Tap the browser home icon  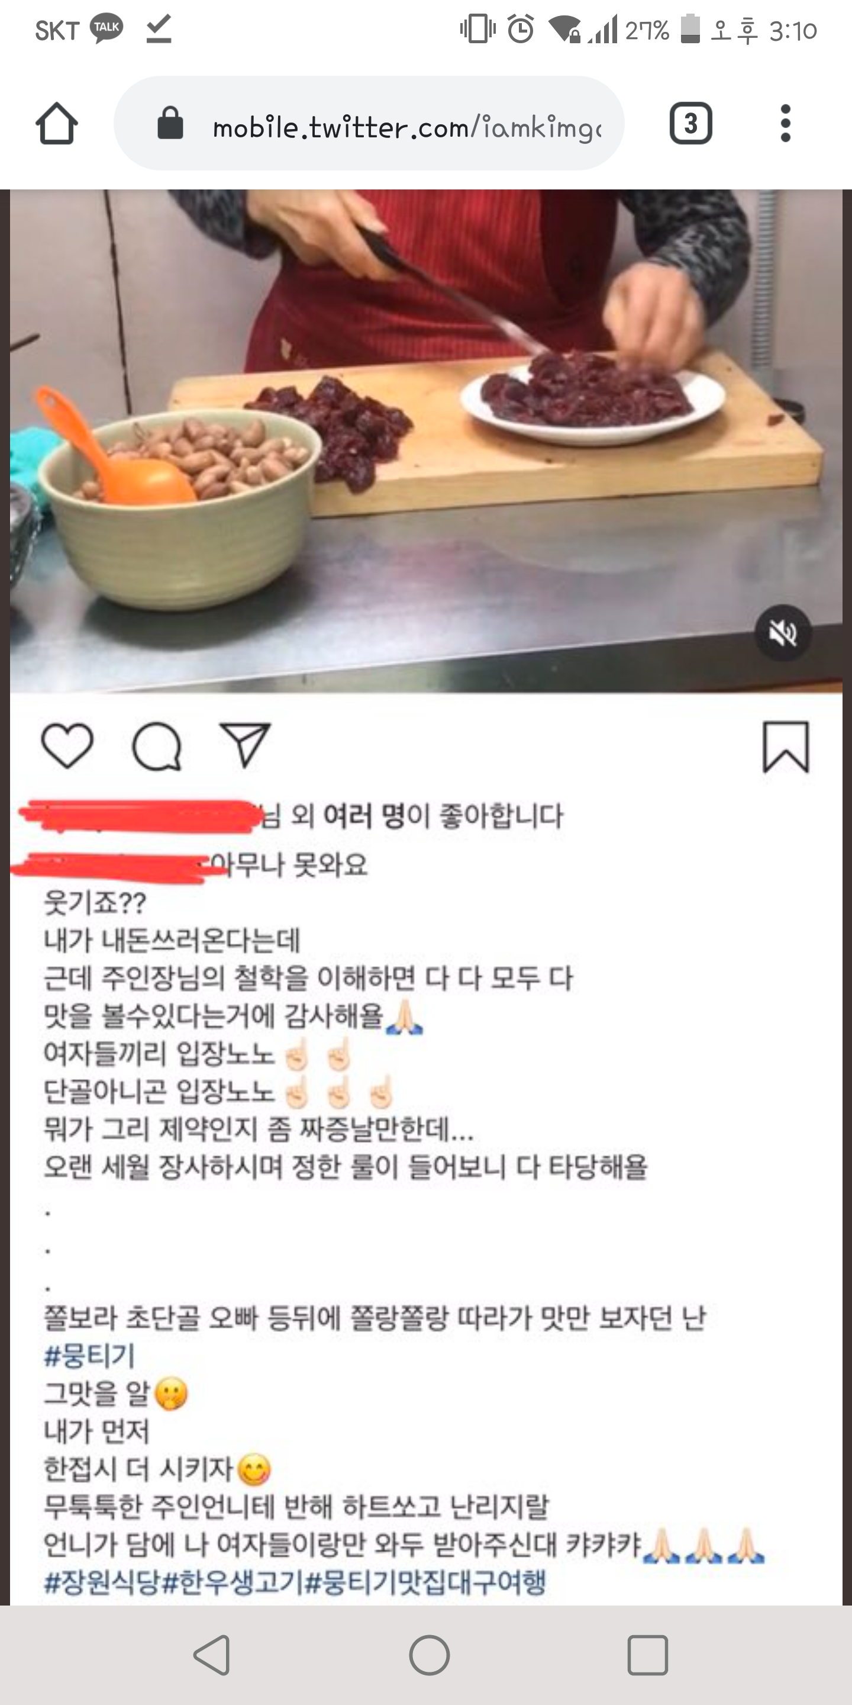tap(57, 123)
